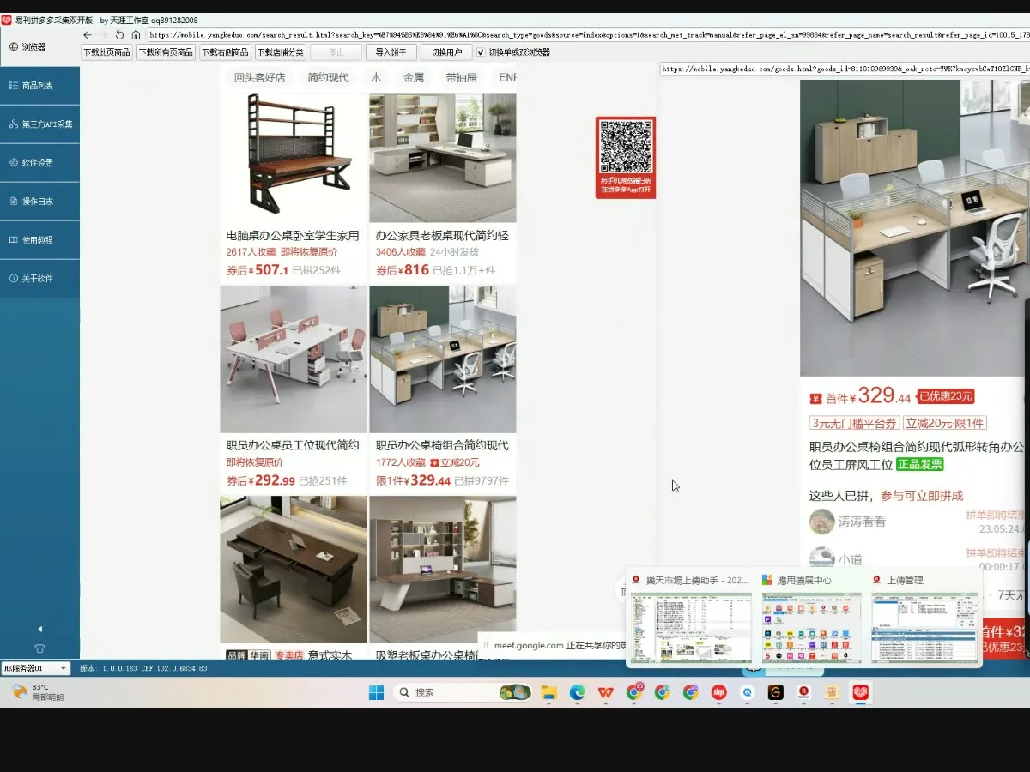Open the HK服务器01 server dropdown
Viewport: 1030px width, 772px height.
click(x=35, y=668)
